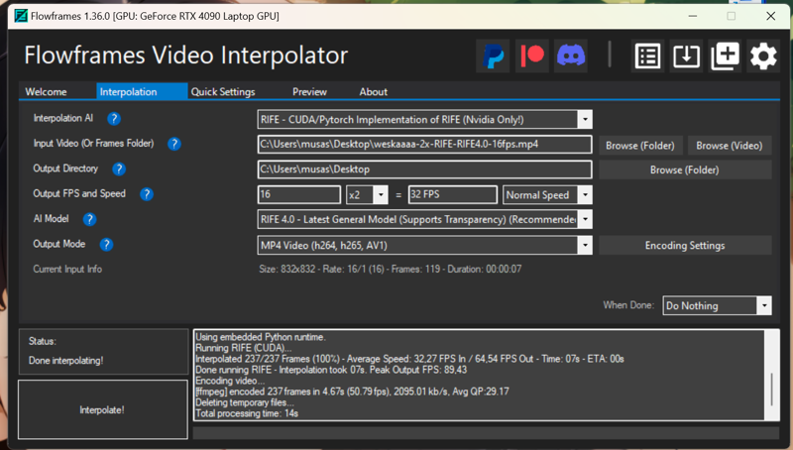Screen dimensions: 793x450
Task: Click the add-to-queue plus icon
Action: point(726,56)
